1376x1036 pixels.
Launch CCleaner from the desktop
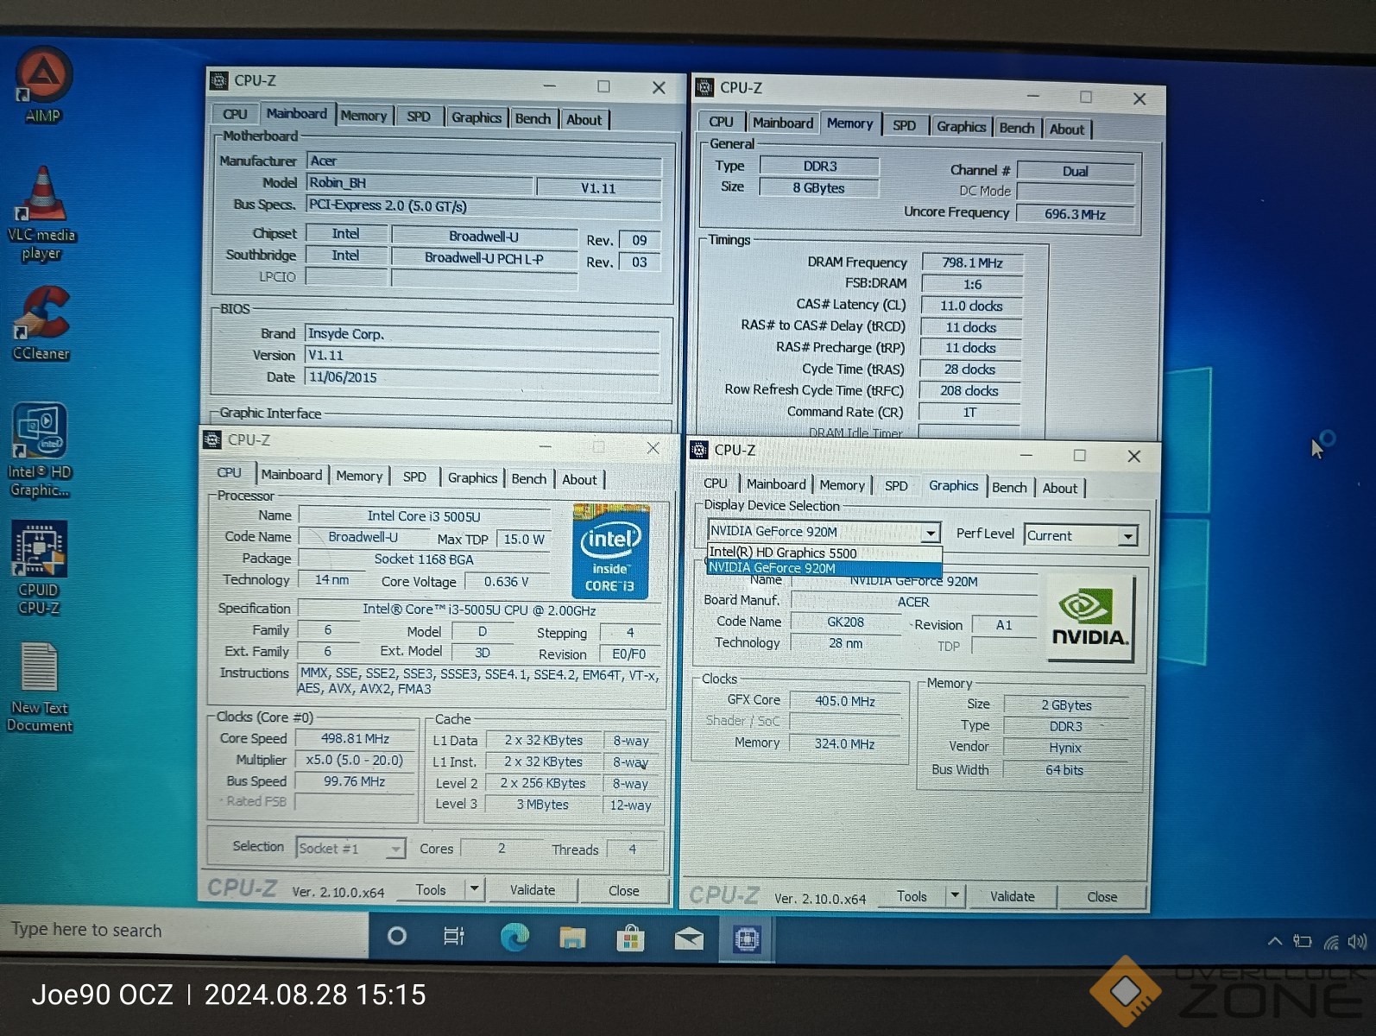coord(41,324)
